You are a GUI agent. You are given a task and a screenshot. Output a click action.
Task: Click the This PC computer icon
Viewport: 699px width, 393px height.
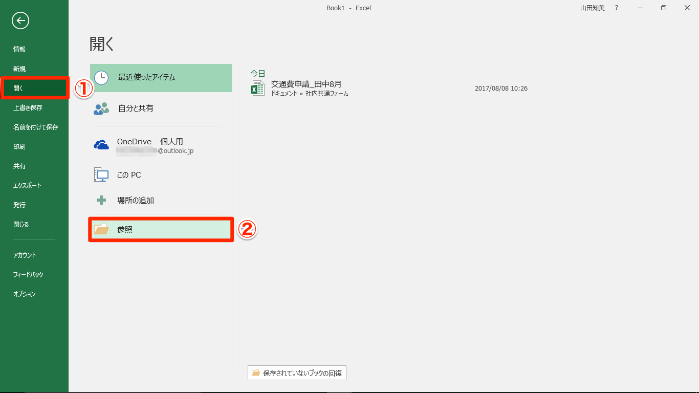click(x=101, y=174)
